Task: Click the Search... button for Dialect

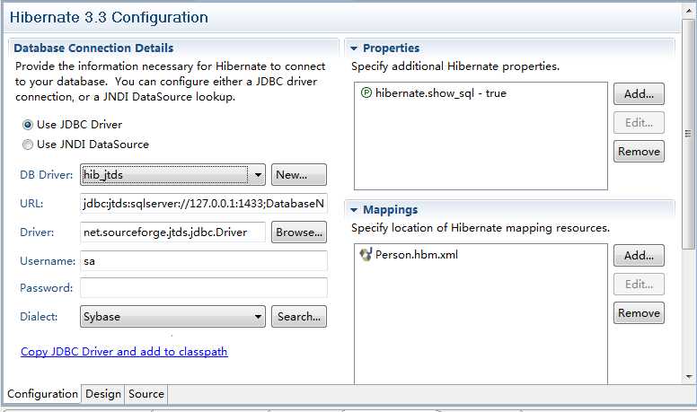Action: [x=299, y=317]
